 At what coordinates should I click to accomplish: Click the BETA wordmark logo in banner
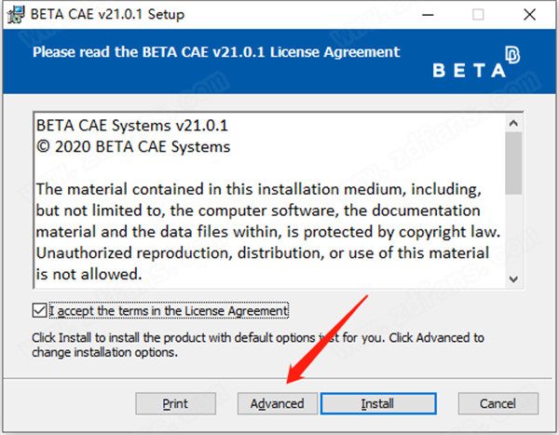click(470, 70)
